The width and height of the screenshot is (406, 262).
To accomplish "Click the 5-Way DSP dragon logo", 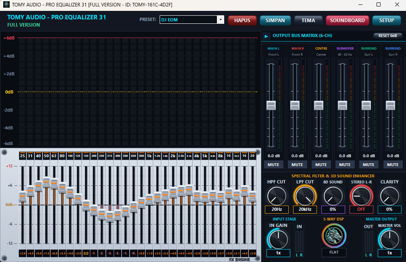I will tap(334, 235).
